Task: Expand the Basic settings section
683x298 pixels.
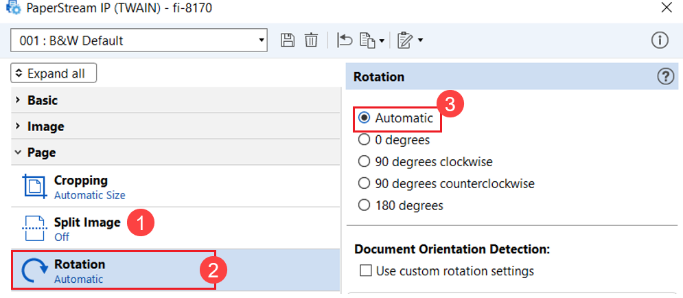Action: click(x=43, y=100)
